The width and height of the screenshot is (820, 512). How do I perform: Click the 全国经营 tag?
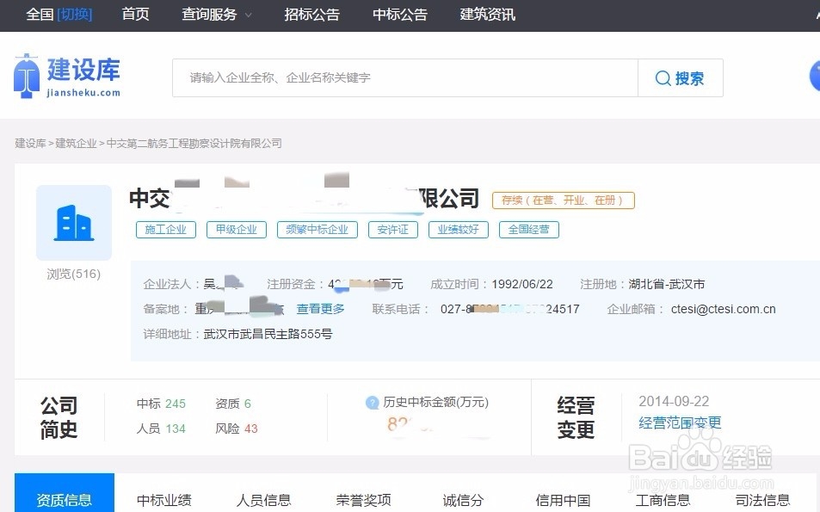coord(528,230)
